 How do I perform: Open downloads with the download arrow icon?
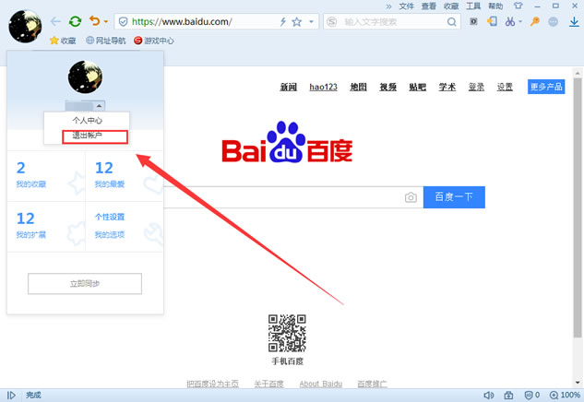575,22
